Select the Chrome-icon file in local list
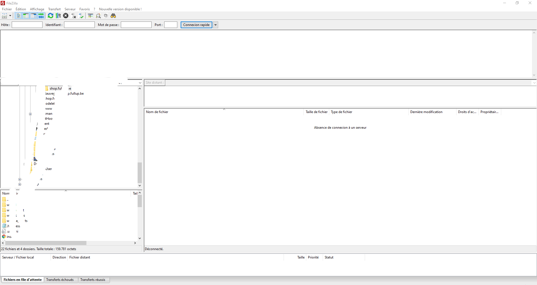 (7, 237)
